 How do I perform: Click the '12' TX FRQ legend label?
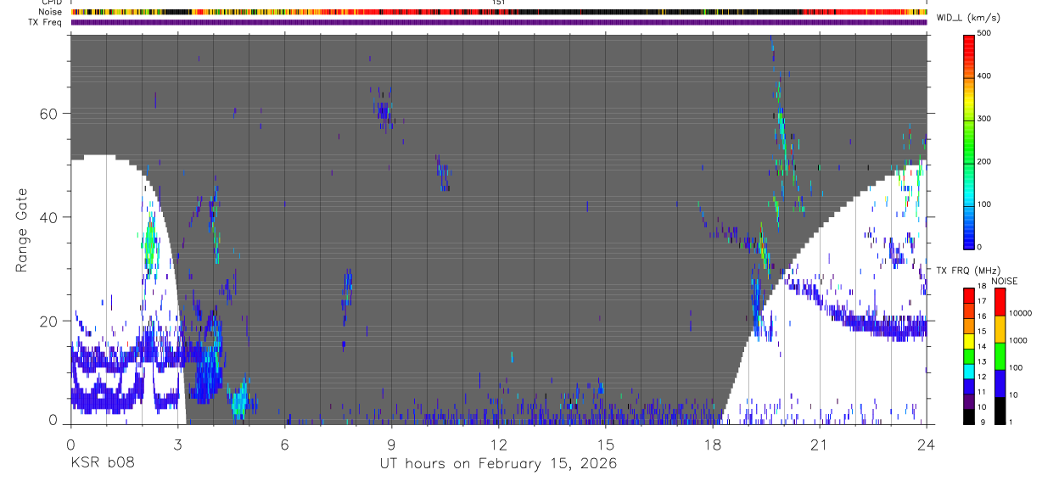click(982, 377)
